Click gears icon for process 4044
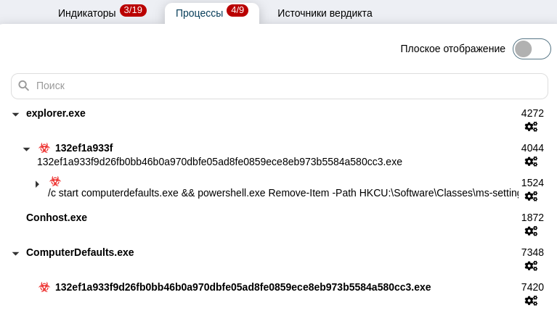This screenshot has width=557, height=316. tap(531, 162)
